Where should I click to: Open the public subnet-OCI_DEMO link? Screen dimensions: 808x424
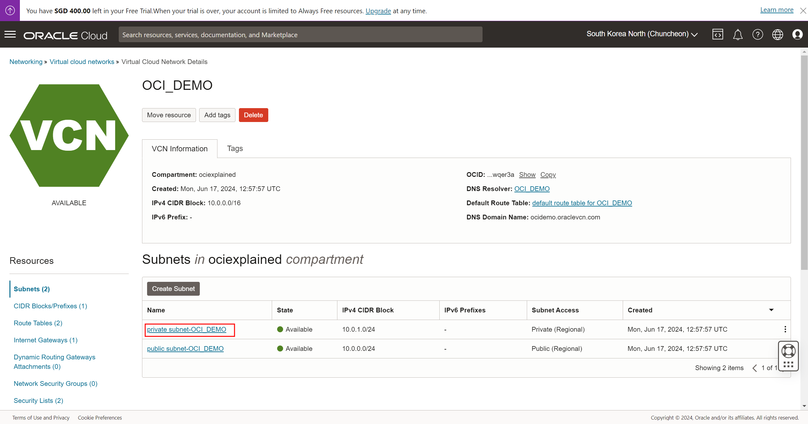click(x=185, y=349)
